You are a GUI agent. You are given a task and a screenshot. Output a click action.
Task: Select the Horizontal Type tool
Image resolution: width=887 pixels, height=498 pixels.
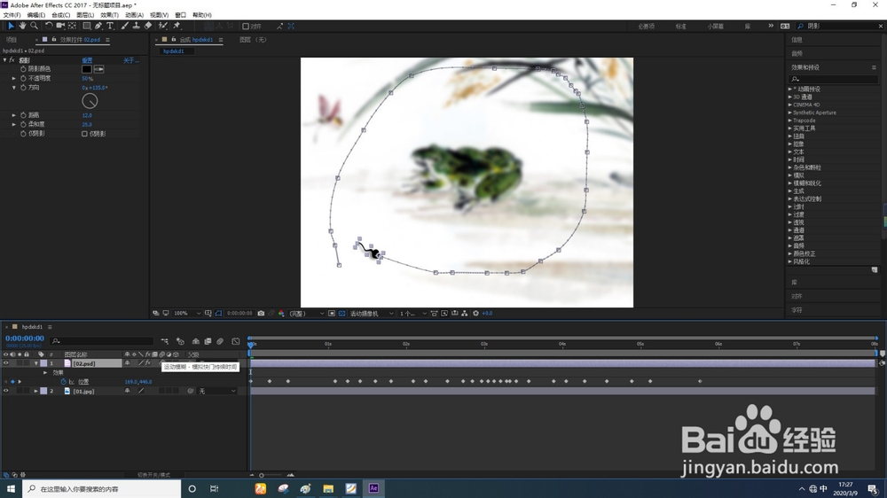110,26
